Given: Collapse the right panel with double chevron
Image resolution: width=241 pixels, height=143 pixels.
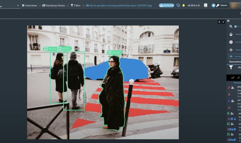Looking at the screenshot, I should (x=228, y=21).
